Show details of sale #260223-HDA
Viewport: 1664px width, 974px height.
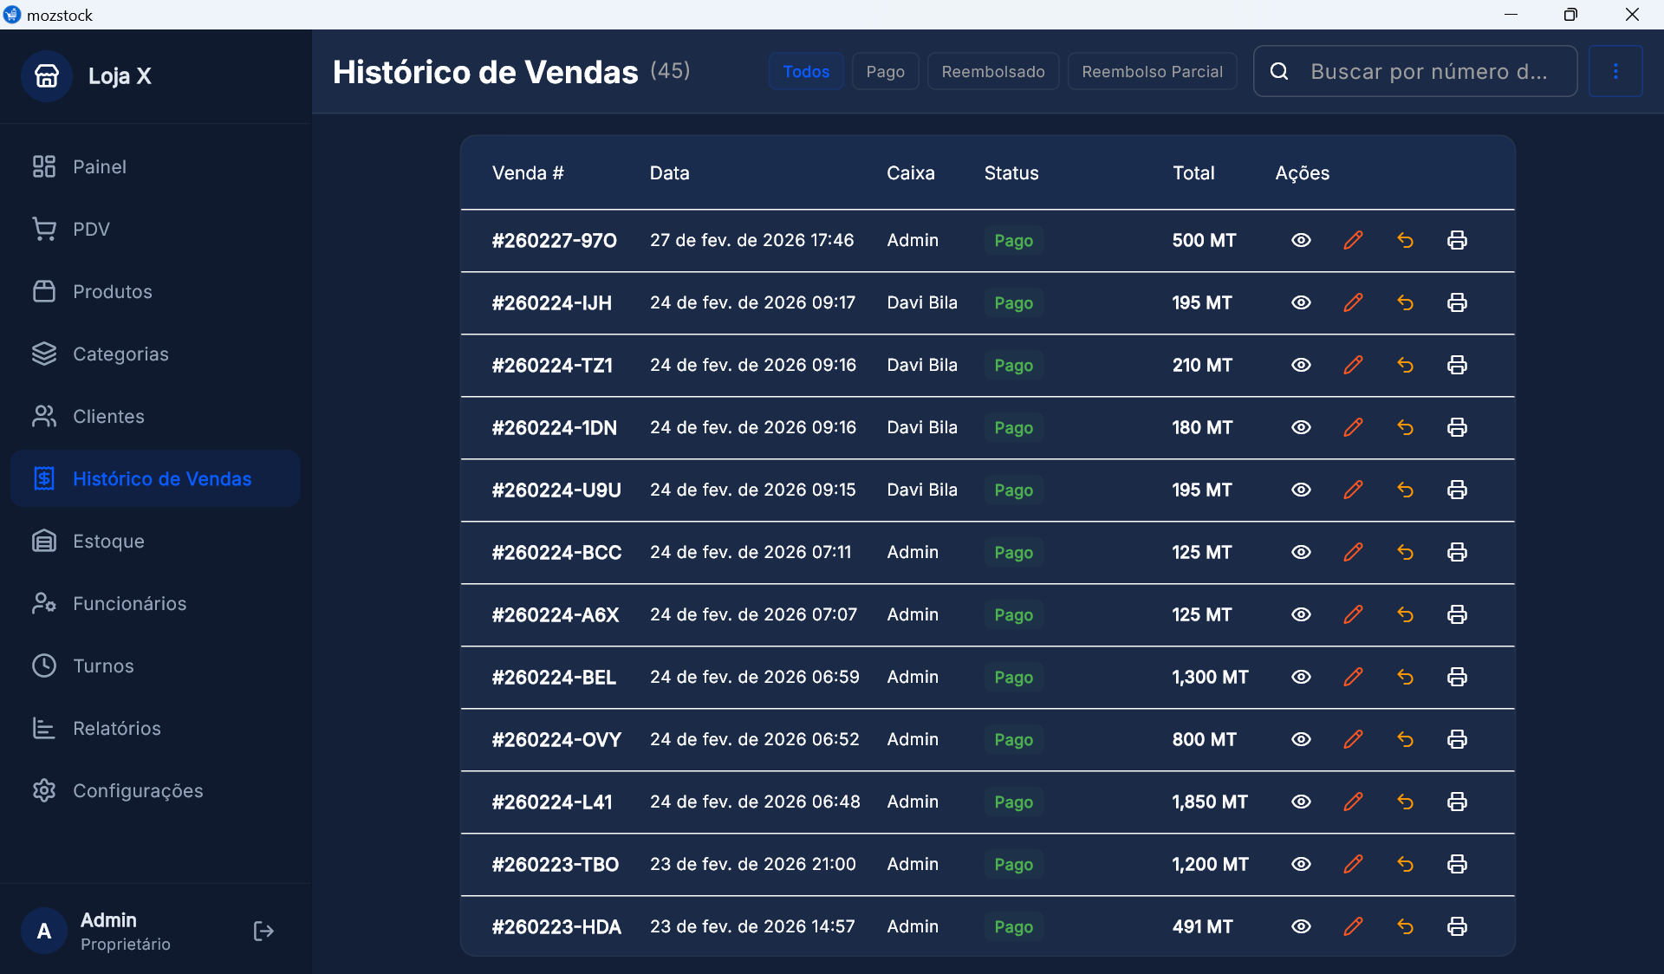(x=1301, y=926)
